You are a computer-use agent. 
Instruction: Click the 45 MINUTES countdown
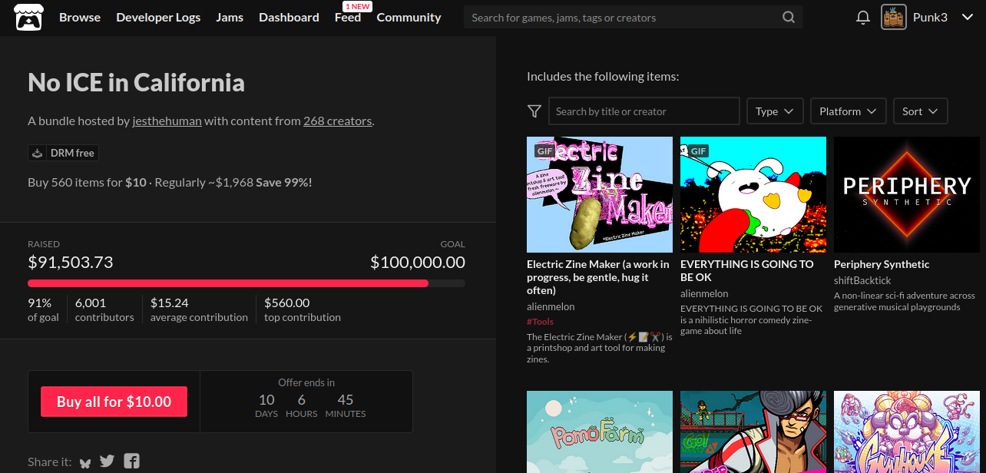[x=345, y=405]
